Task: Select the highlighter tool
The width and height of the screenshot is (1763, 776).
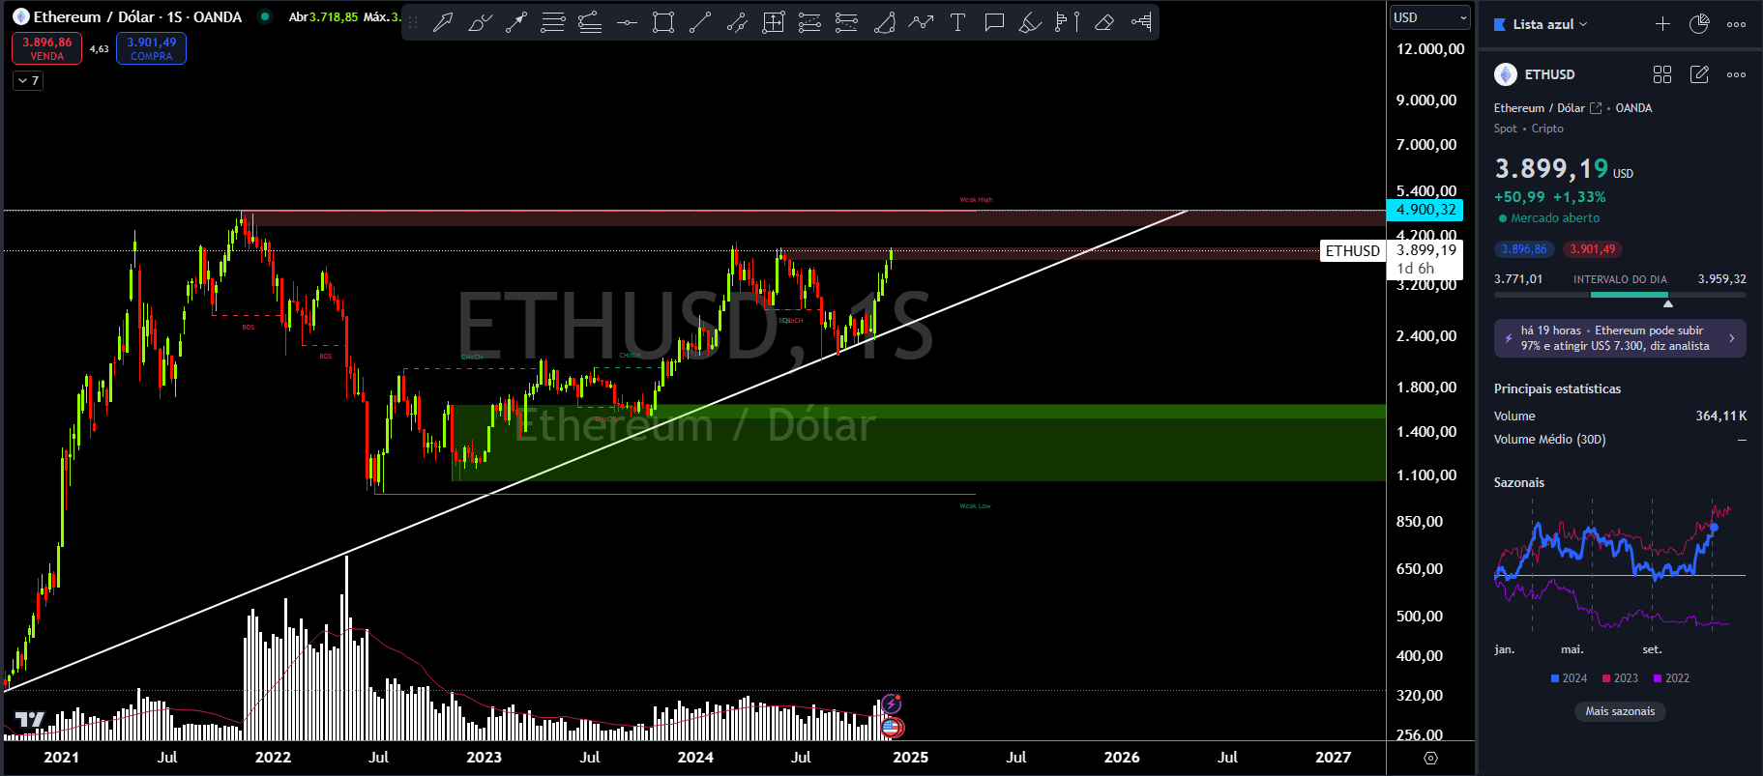Action: tap(1031, 22)
